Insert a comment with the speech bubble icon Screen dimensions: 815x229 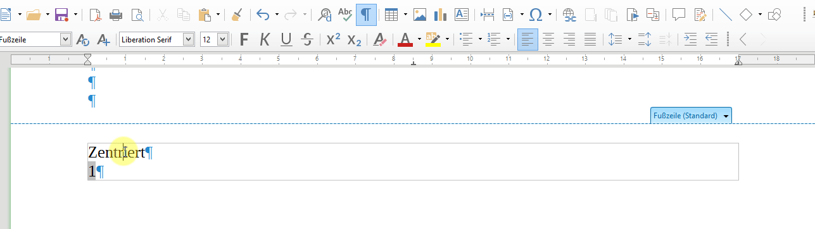click(x=679, y=14)
